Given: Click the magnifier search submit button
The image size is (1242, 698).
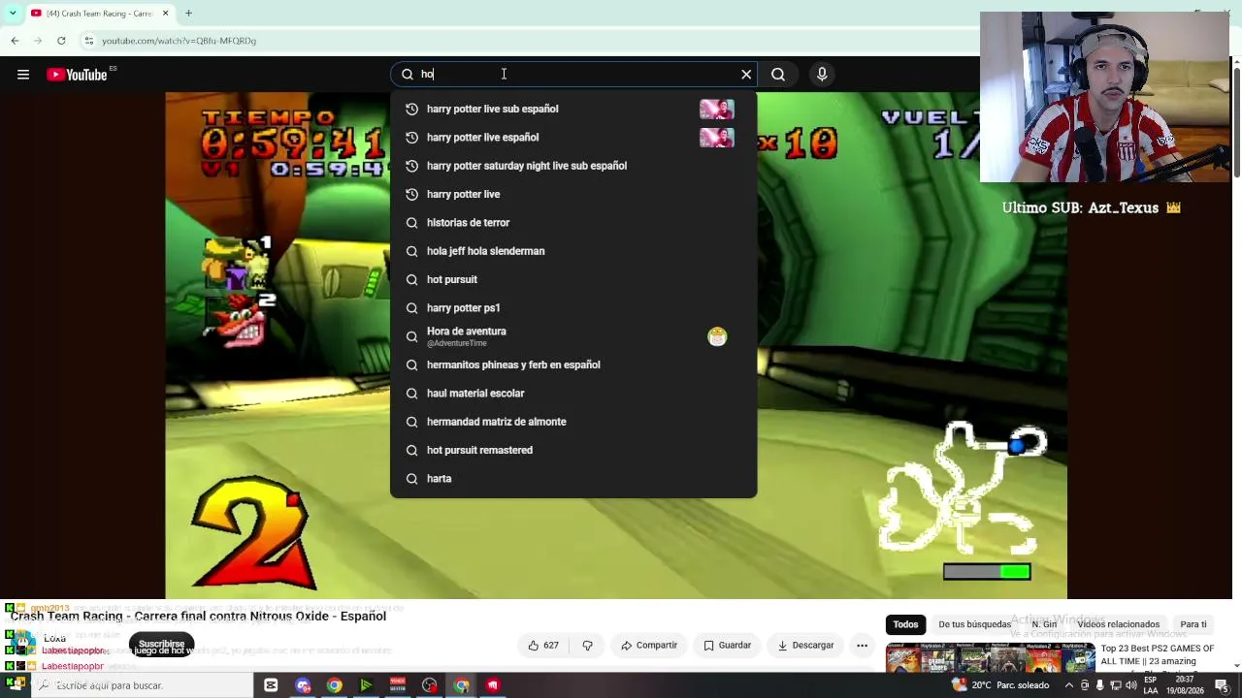Looking at the screenshot, I should click(x=778, y=75).
